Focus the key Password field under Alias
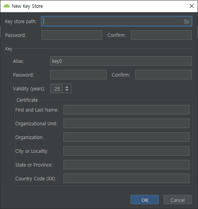198x209 pixels. coord(78,75)
